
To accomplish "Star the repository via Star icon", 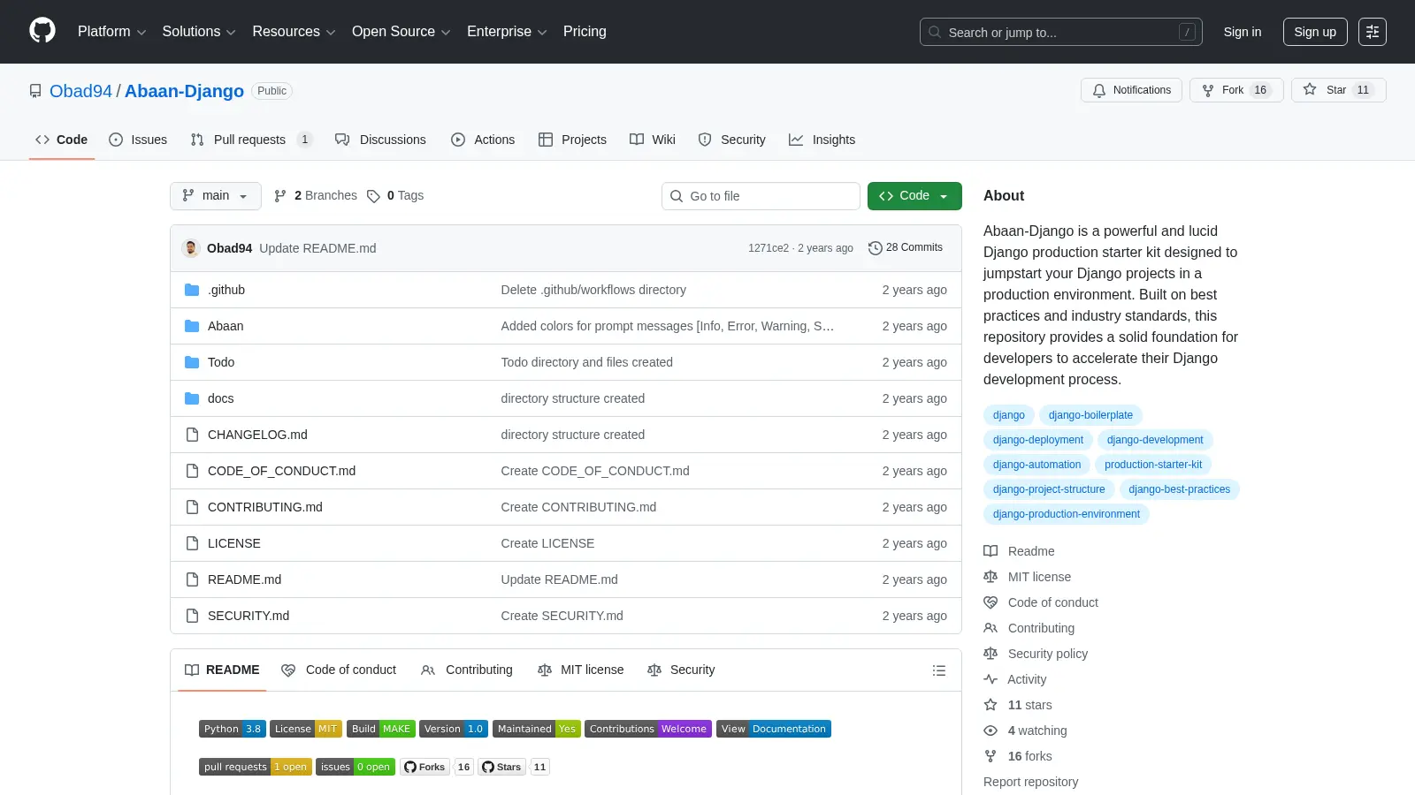I will (1310, 89).
